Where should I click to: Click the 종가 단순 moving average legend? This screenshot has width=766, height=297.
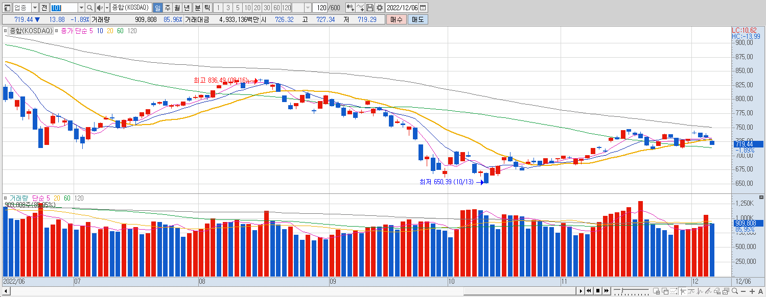click(73, 31)
